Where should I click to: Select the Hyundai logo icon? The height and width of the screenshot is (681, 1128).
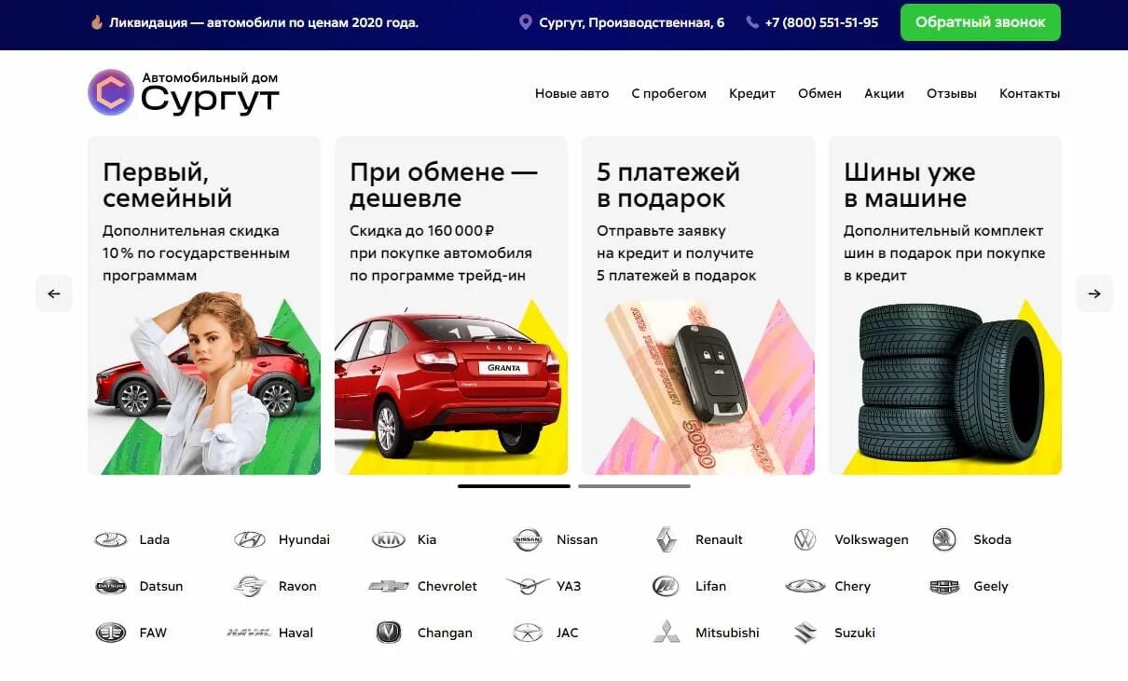point(250,539)
